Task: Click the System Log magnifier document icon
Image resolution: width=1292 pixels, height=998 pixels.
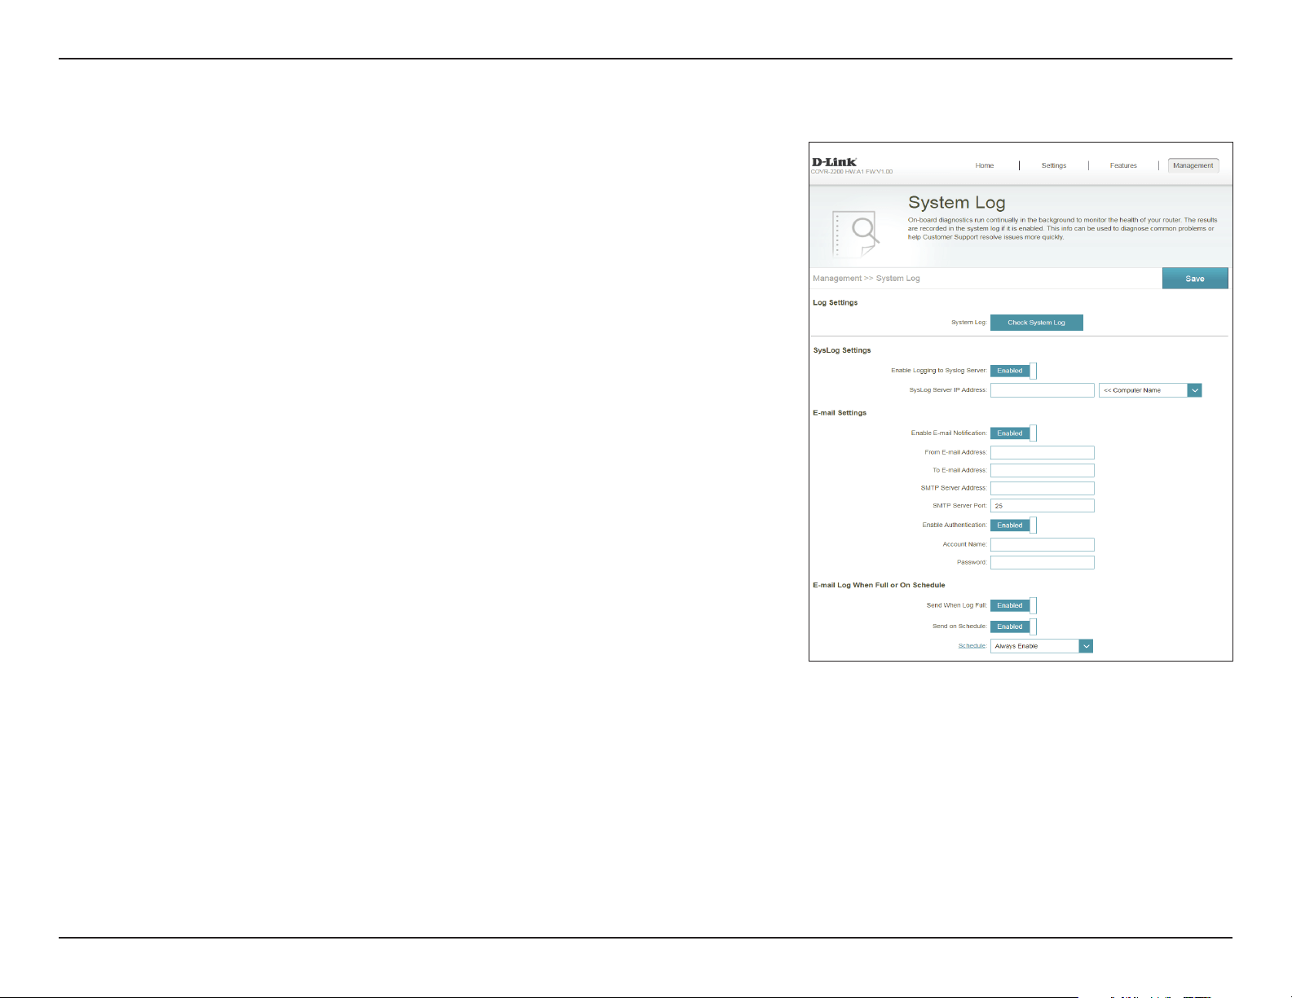Action: [855, 235]
